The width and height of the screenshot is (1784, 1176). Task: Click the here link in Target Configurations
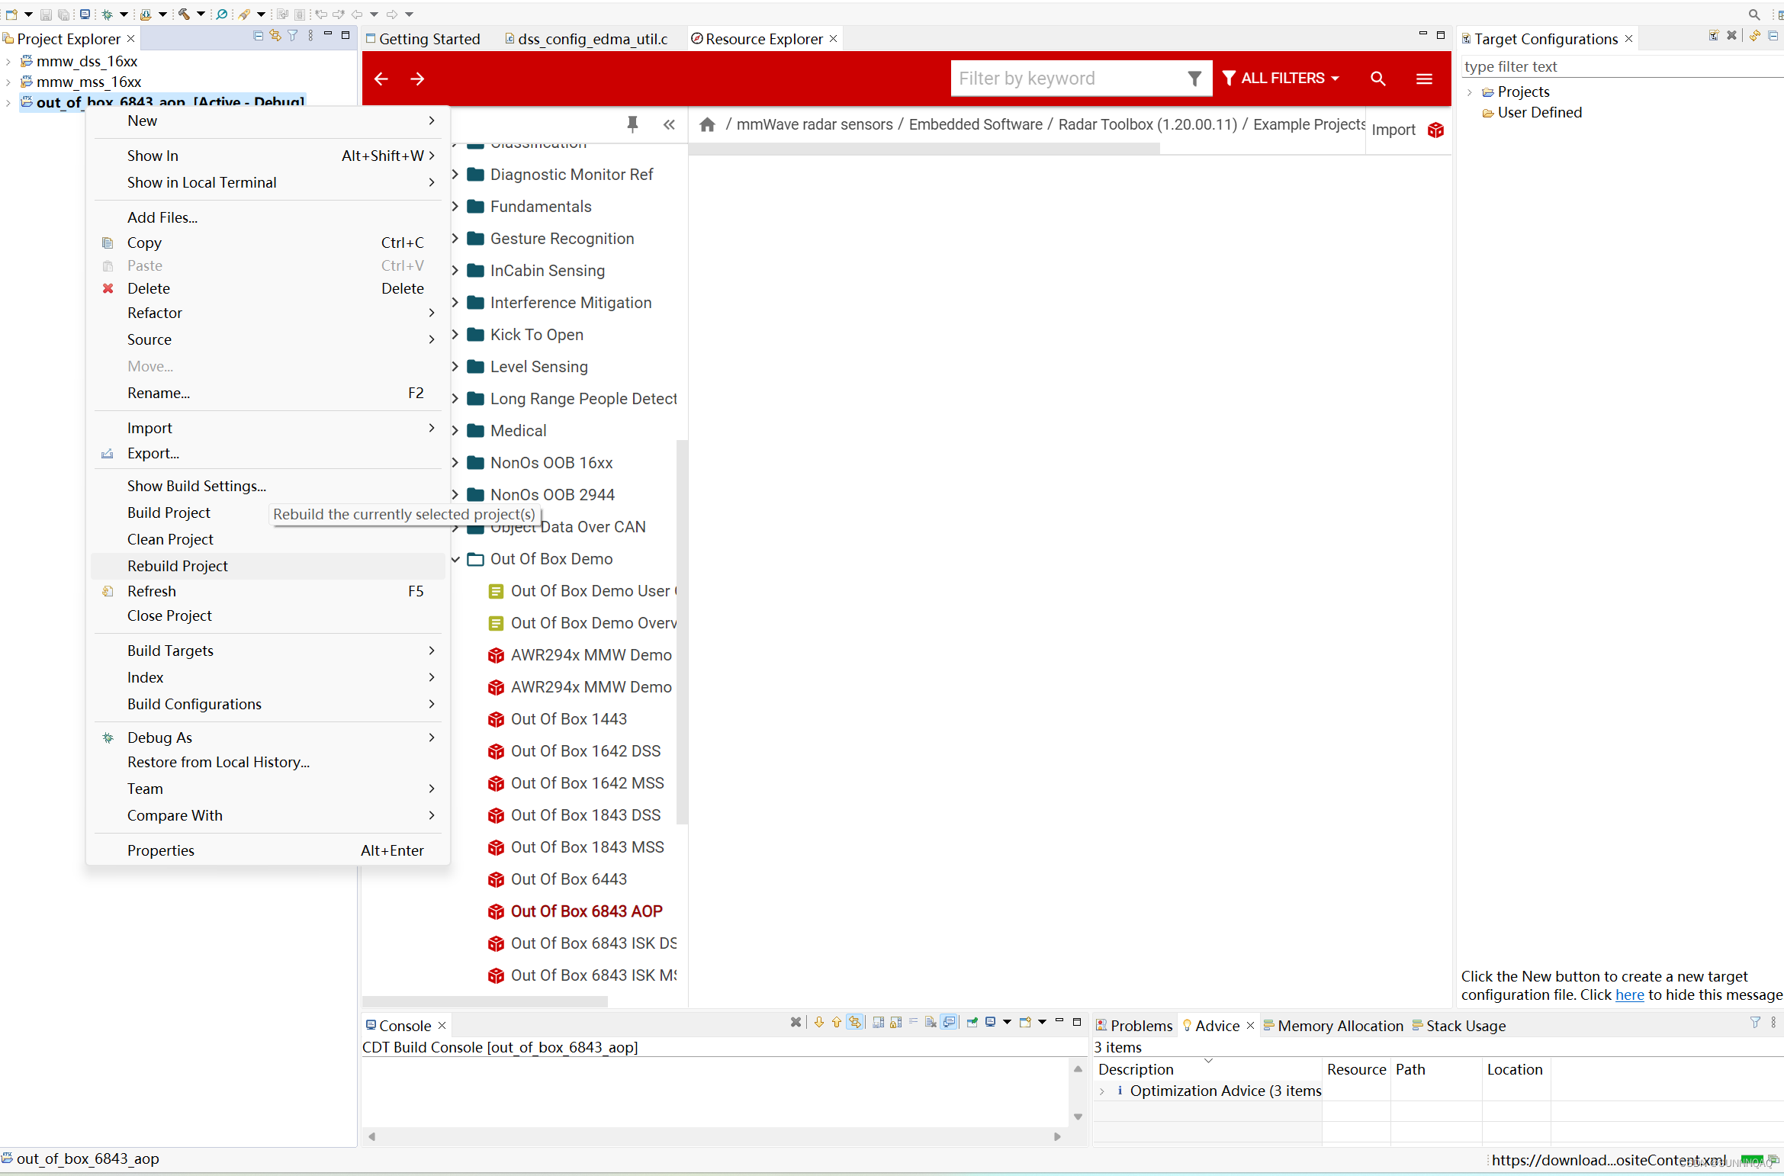click(x=1629, y=994)
